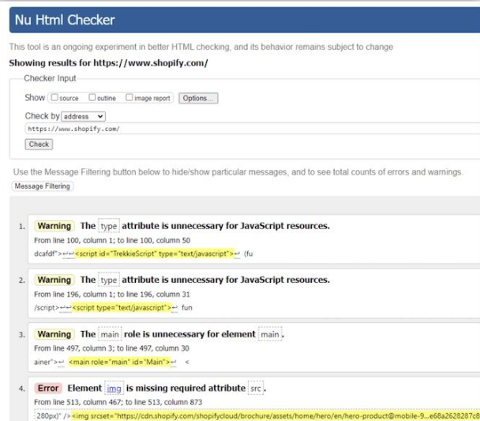Click the Warning badge on message 1
Viewport: 480px width, 421px height.
point(54,226)
